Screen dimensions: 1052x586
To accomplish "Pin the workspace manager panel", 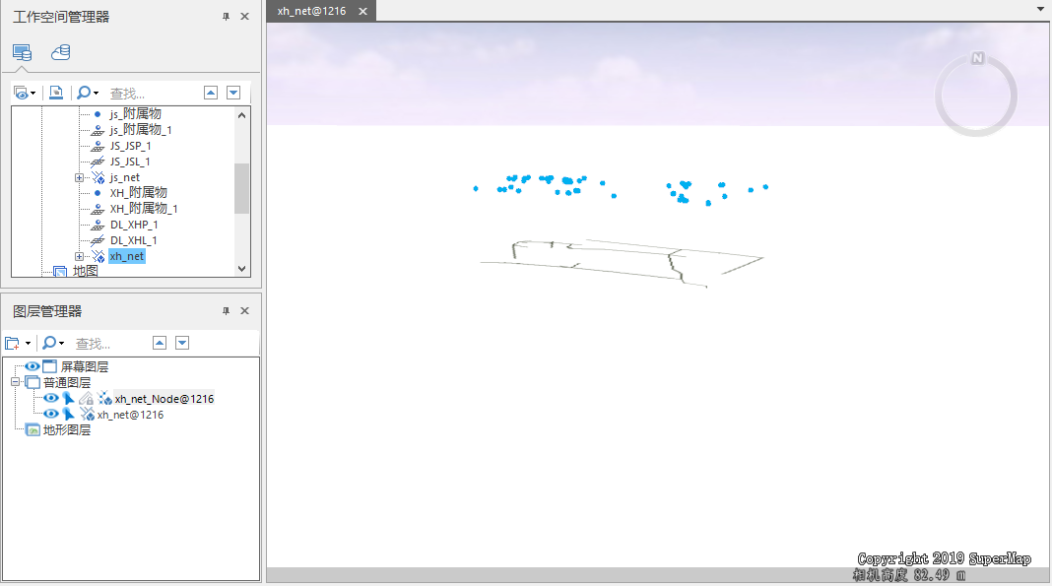I will point(227,17).
